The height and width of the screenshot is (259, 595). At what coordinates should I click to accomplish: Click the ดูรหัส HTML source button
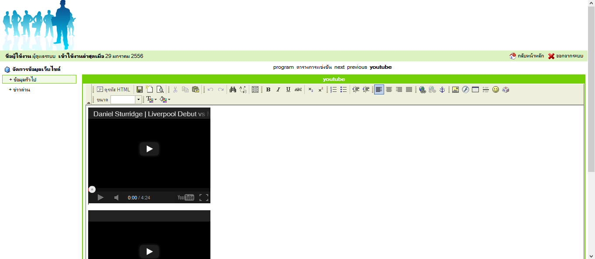pyautogui.click(x=113, y=89)
